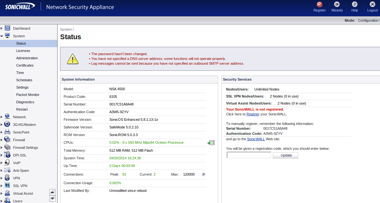
Task: Expand the Network tree node arrow
Action: coord(2,117)
